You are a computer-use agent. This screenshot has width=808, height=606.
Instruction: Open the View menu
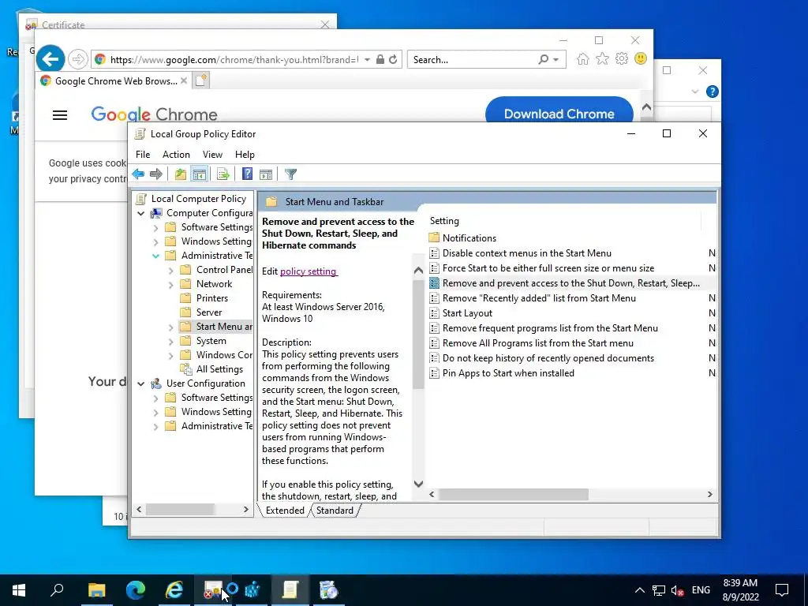(x=212, y=155)
